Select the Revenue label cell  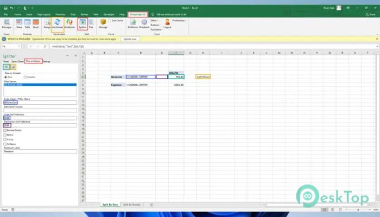point(117,77)
